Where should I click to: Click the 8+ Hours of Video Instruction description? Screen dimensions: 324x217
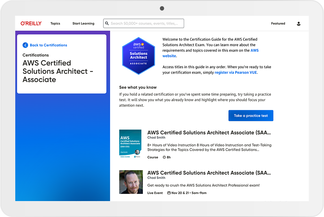pyautogui.click(x=209, y=147)
